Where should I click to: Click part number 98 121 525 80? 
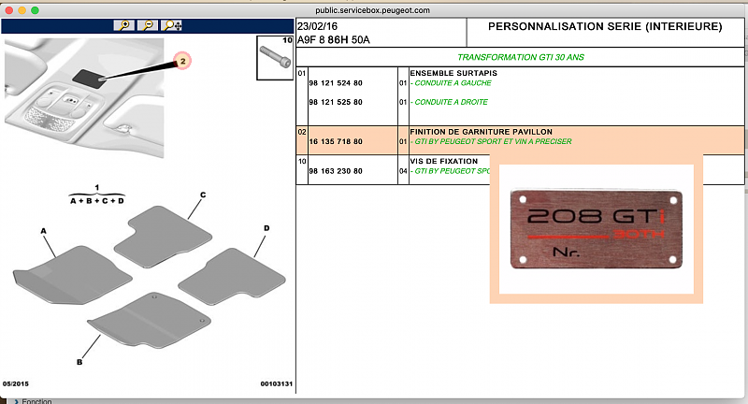point(336,102)
